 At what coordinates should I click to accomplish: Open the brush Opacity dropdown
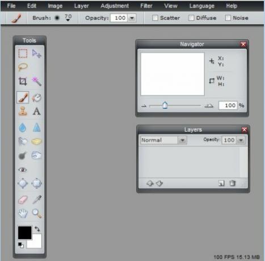[132, 18]
